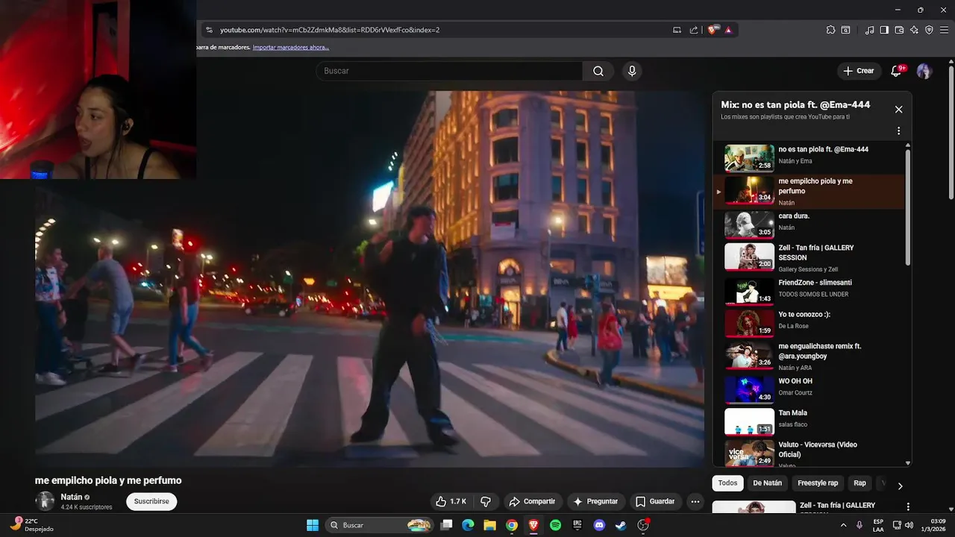Open Epic Games Launcher from taskbar
Image resolution: width=955 pixels, height=537 pixels.
(577, 525)
